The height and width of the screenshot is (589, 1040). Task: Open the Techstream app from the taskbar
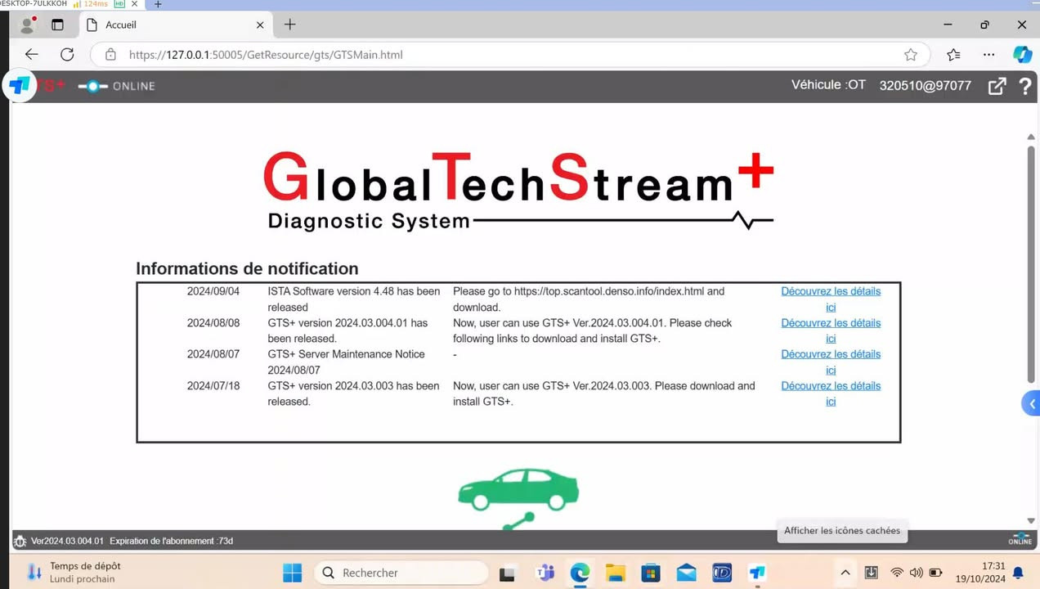(x=756, y=573)
